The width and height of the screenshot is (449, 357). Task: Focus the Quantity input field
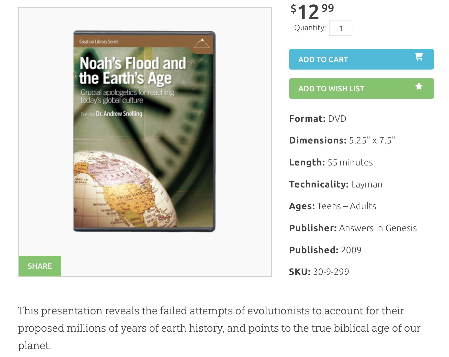(x=341, y=28)
